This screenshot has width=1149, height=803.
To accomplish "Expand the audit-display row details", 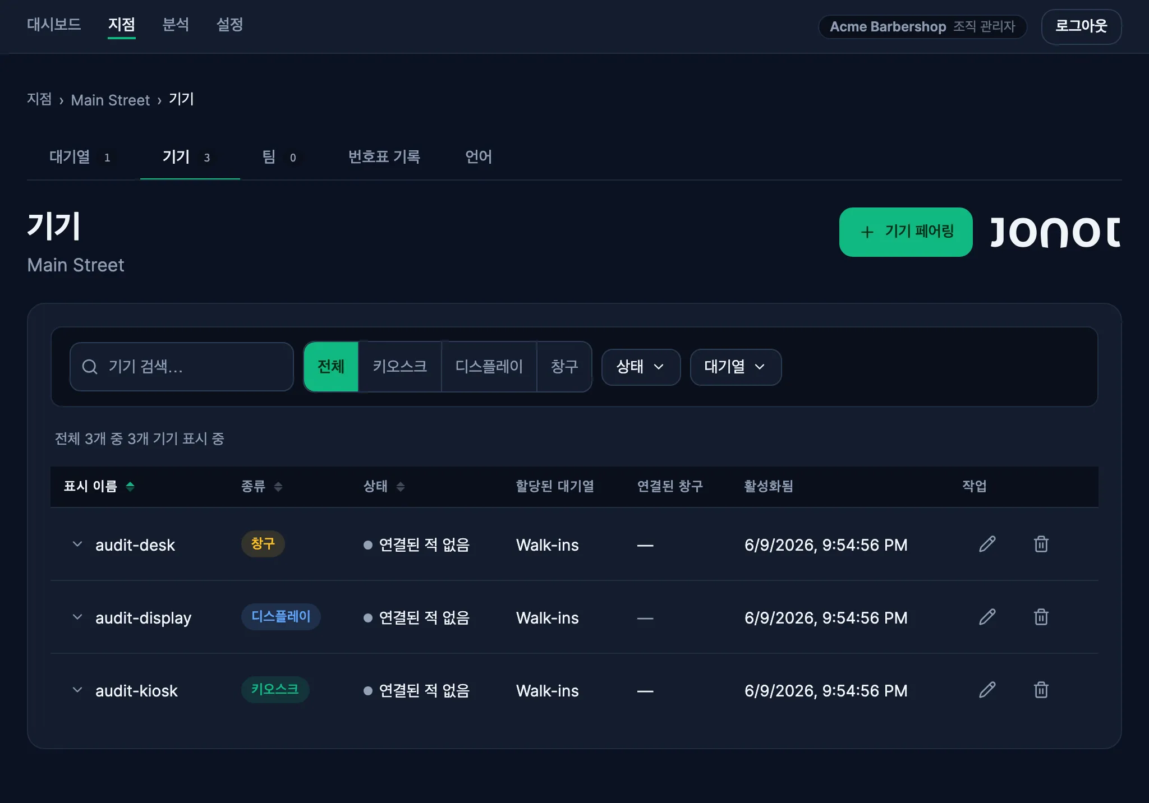I will pyautogui.click(x=77, y=617).
